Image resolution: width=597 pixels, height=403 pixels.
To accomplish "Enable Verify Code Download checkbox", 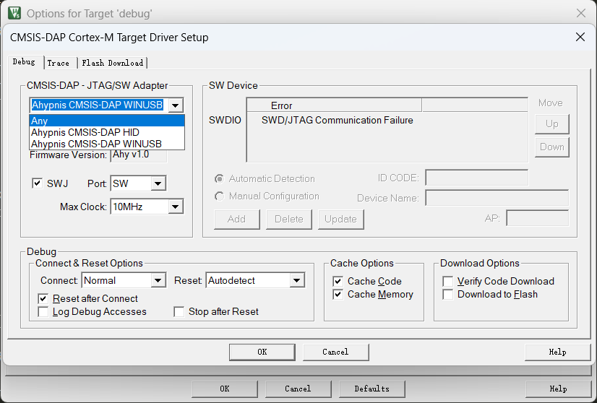I will coord(448,281).
